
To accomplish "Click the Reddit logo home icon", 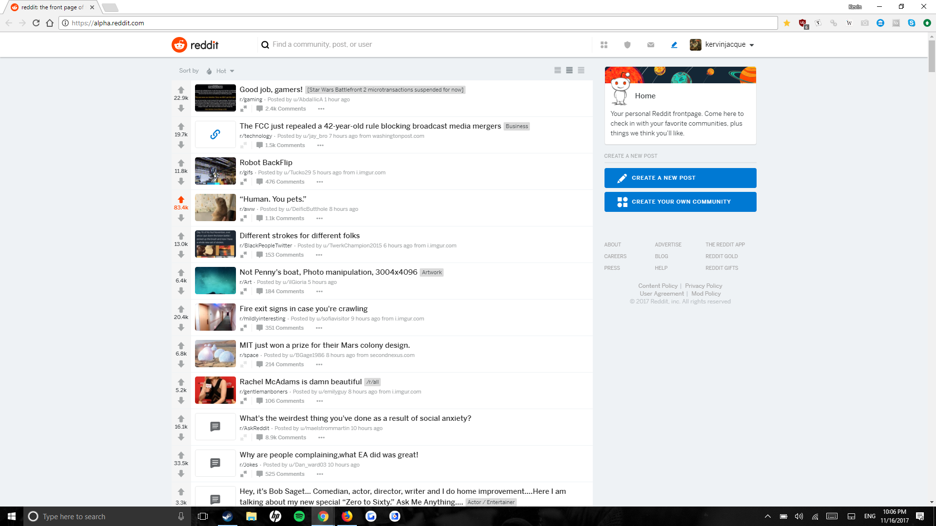I will 179,45.
